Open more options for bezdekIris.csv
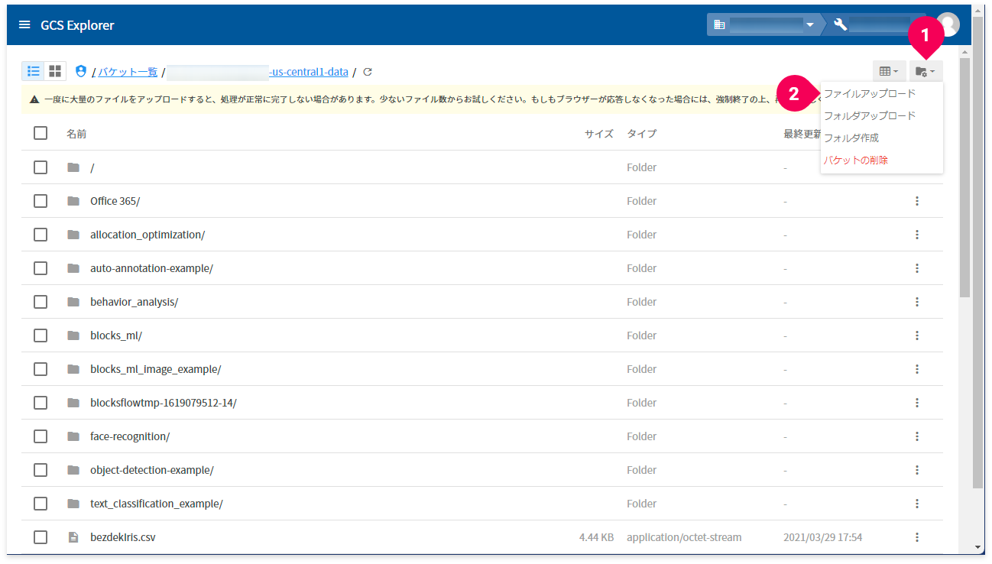 click(917, 537)
